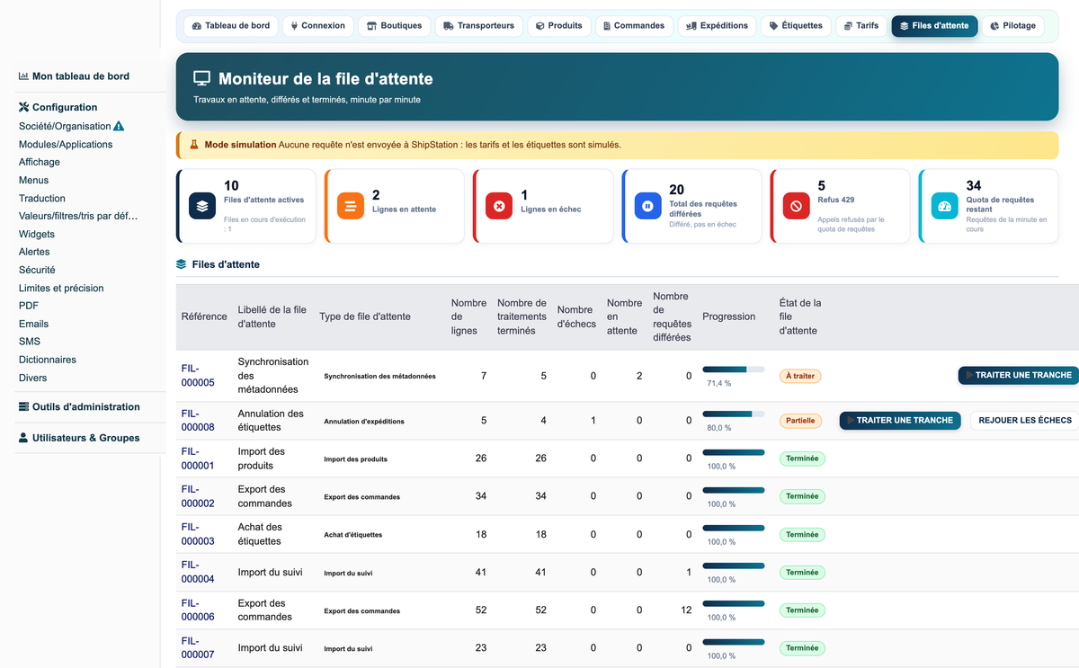Switch to the Connexion tab
1079x668 pixels.
(318, 26)
